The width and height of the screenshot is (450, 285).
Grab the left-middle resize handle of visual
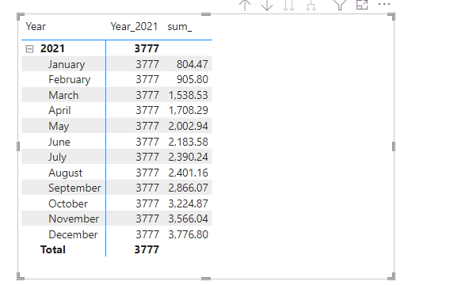[18, 146]
